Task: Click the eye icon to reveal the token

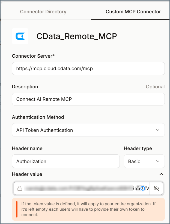Action: [x=156, y=188]
